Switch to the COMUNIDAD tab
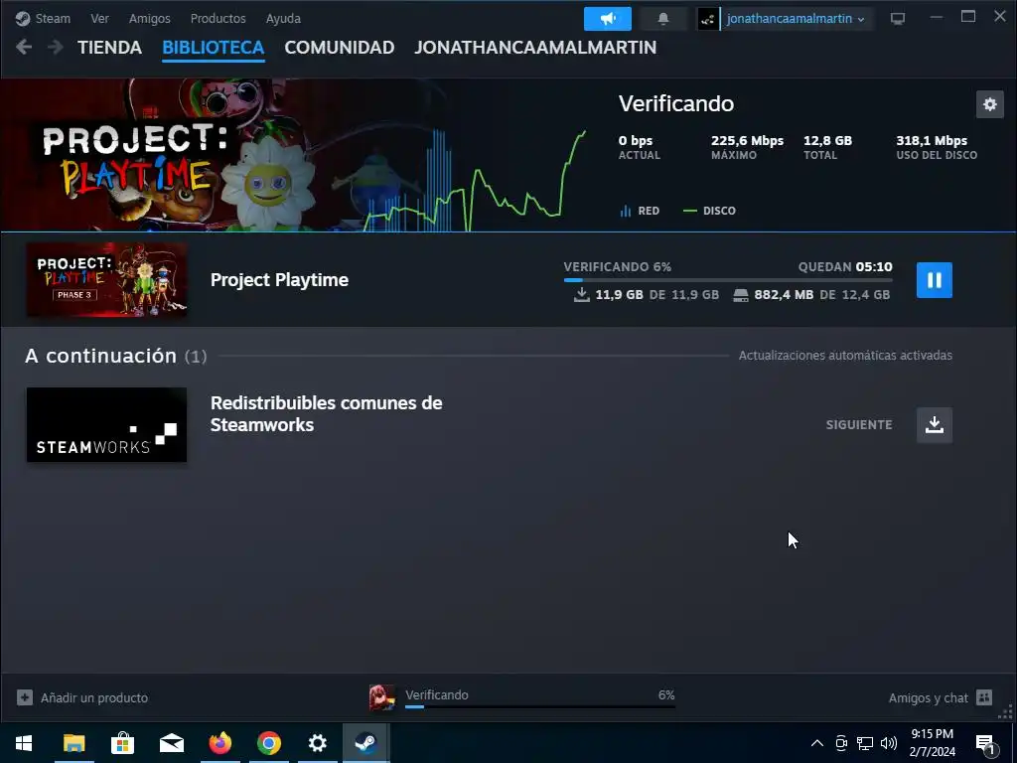1017x763 pixels. point(340,48)
